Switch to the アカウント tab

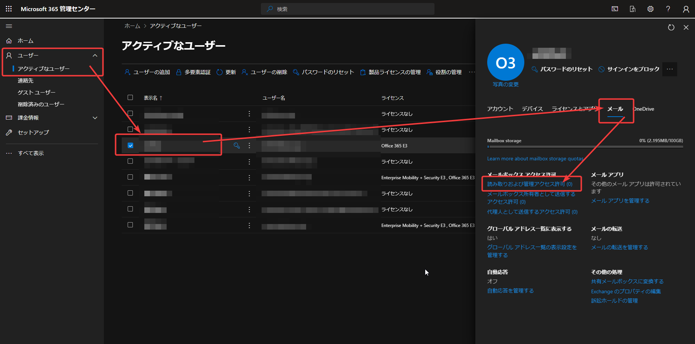(x=500, y=109)
